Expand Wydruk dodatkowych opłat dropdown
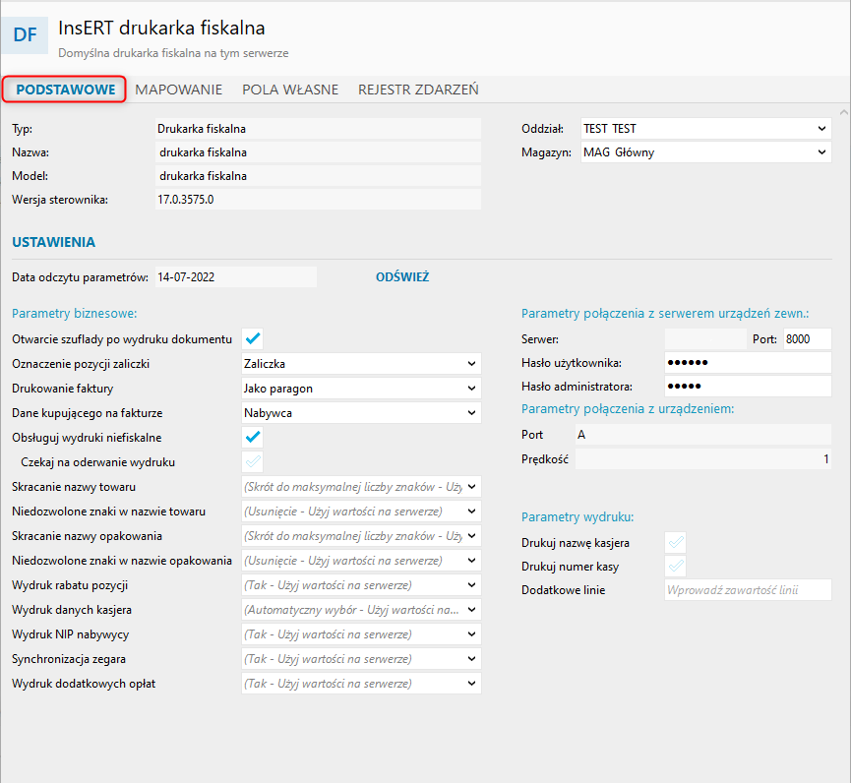 coord(361,684)
